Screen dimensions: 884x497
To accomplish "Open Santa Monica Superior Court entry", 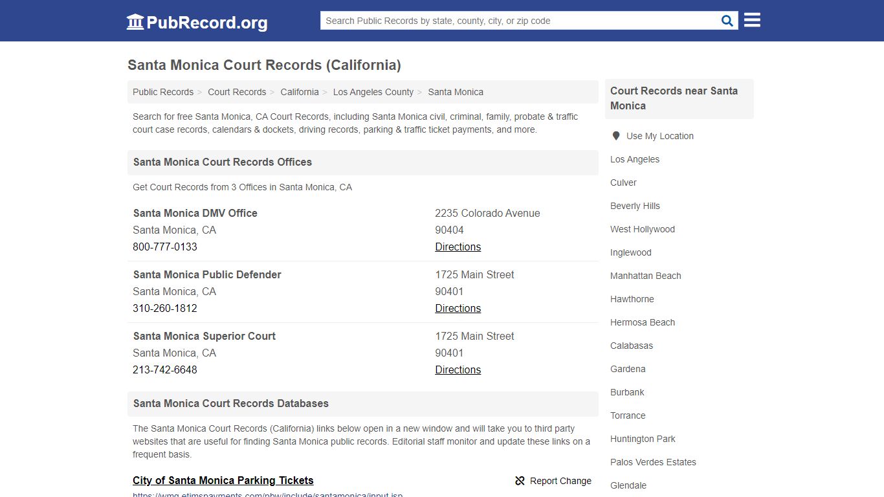I will (x=204, y=336).
